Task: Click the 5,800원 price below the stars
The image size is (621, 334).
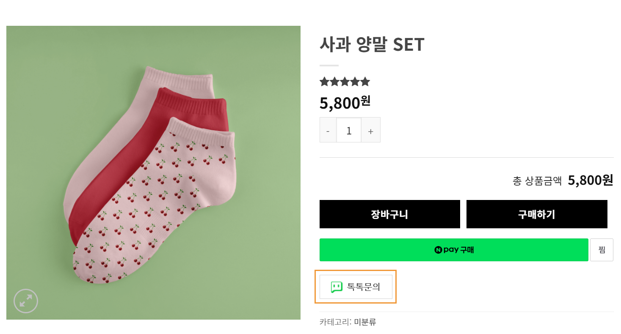Action: [x=345, y=103]
